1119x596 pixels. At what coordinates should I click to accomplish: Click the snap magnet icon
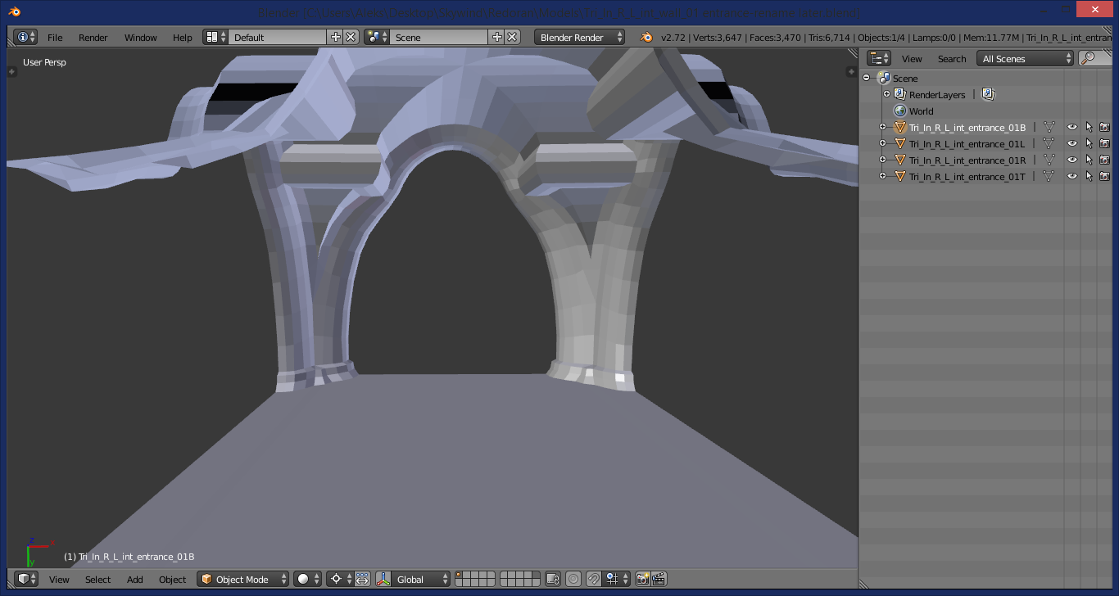[x=593, y=579]
